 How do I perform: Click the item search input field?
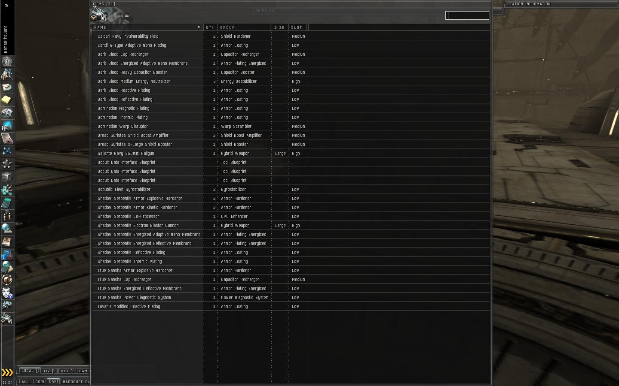pos(467,15)
